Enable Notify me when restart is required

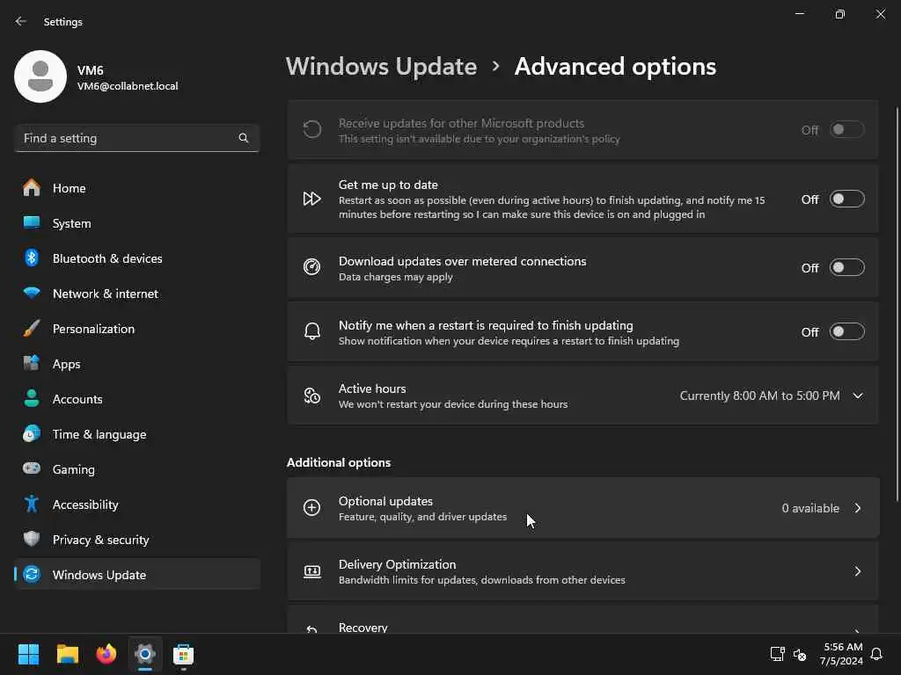point(847,331)
